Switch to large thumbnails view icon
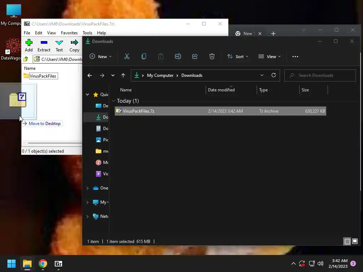Image resolution: width=363 pixels, height=272 pixels. (x=354, y=241)
